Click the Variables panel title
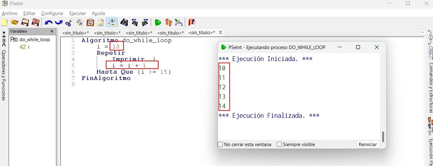Image resolution: width=433 pixels, height=166 pixels. (x=18, y=31)
